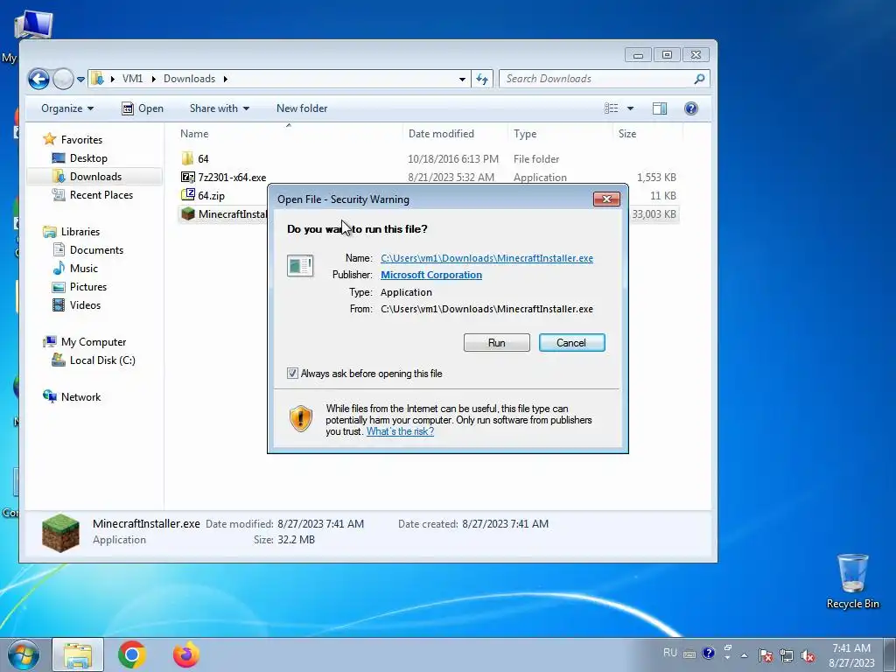Screen dimensions: 896x672
Task: Select 7z2301-x64.exe file
Action: (231, 177)
